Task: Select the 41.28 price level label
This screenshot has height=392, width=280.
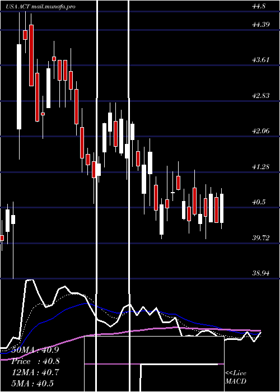Action: [x=261, y=166]
